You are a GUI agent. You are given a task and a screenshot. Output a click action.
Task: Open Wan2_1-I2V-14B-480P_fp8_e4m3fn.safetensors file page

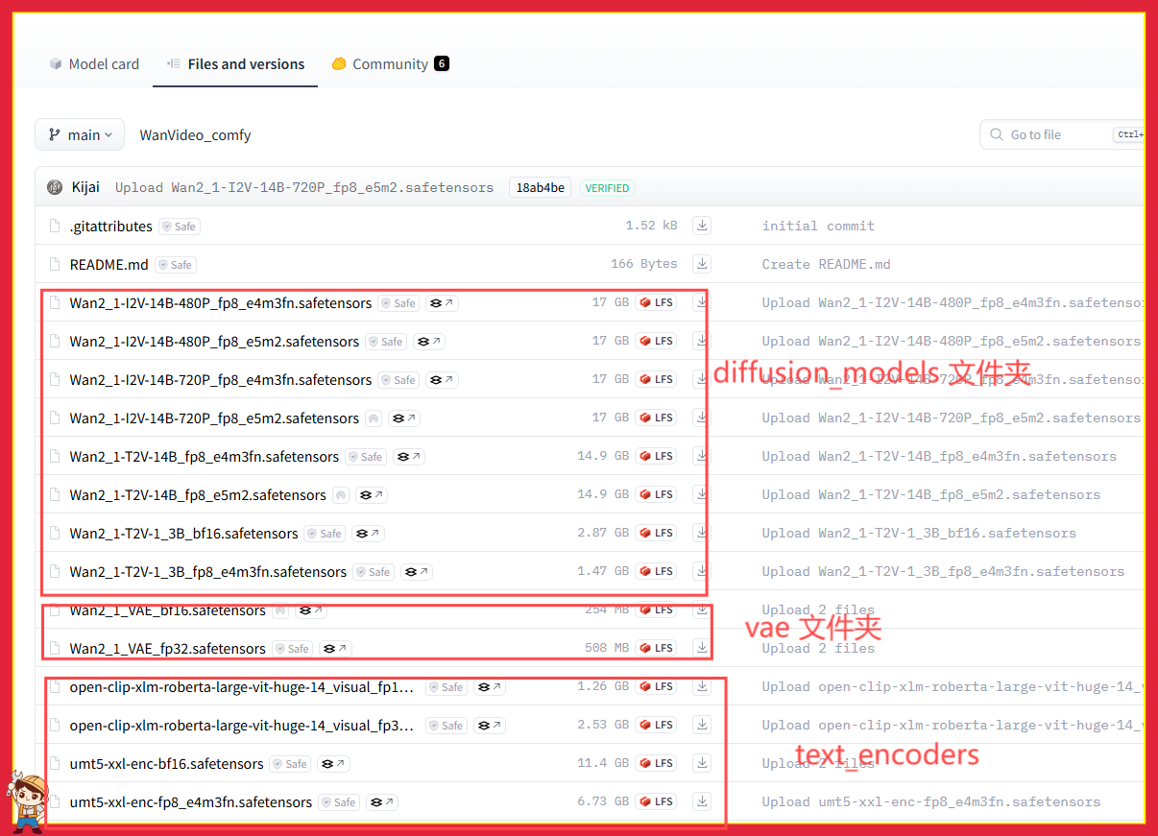[220, 303]
